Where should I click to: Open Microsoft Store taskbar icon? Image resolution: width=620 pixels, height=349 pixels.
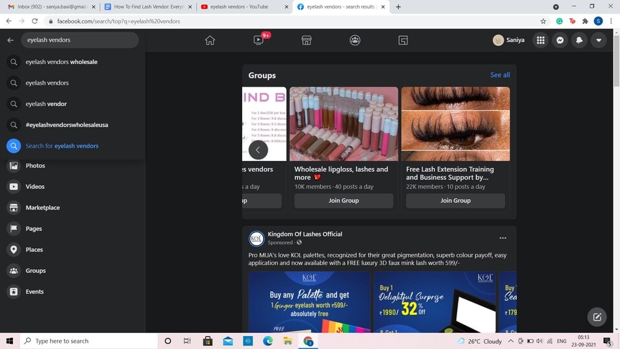207,341
